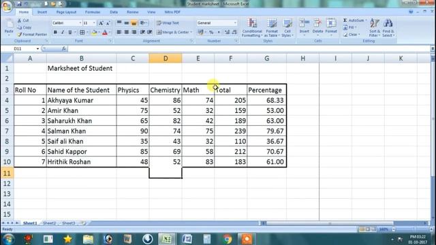Click Increase Decimal

[227, 33]
